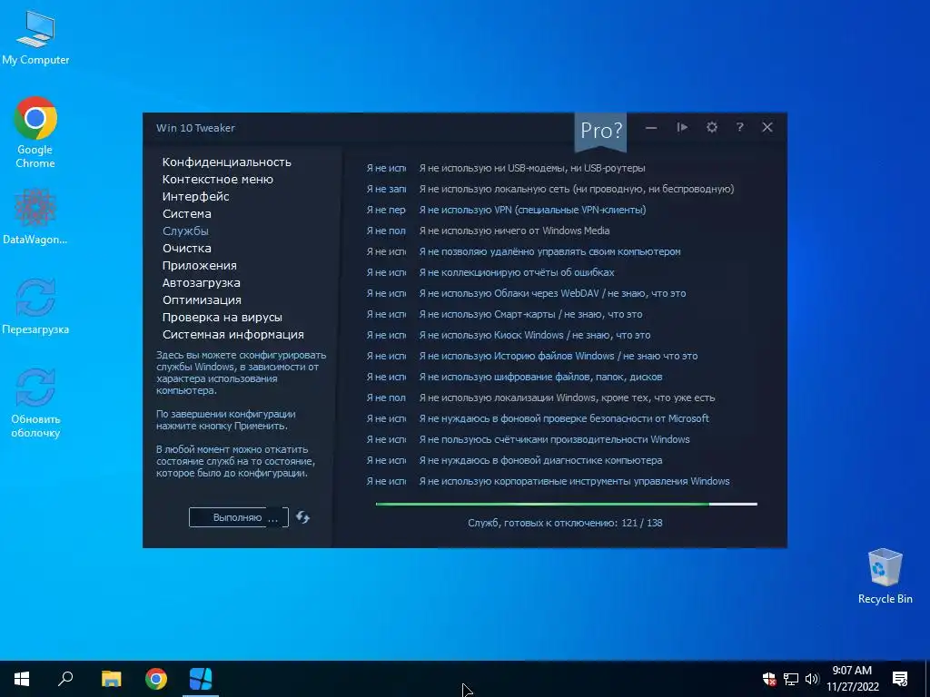
Task: Toggle 'локализации Windows' option
Action: [x=567, y=398]
